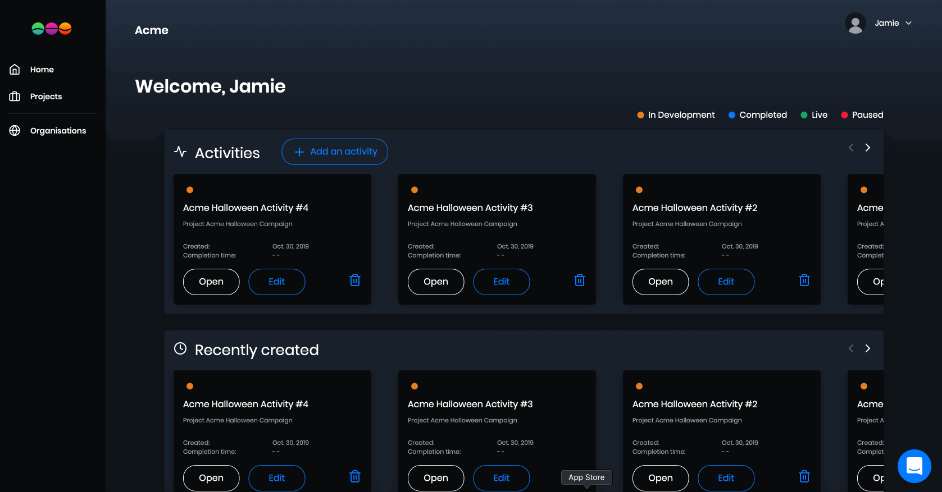Click Acme Halloween Activity #4 title in Activities
Image resolution: width=942 pixels, height=492 pixels.
point(245,208)
